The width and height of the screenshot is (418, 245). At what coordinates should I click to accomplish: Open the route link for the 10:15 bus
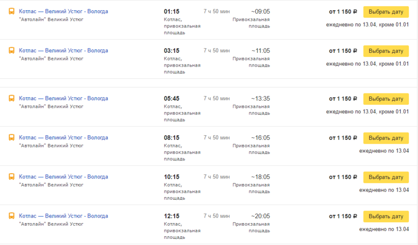pos(63,176)
